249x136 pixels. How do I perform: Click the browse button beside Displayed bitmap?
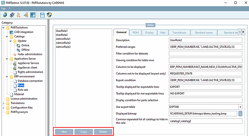pyautogui.click(x=240, y=113)
